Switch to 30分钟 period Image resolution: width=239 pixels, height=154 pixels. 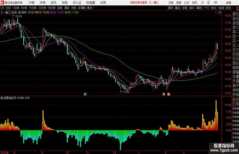click(x=42, y=8)
